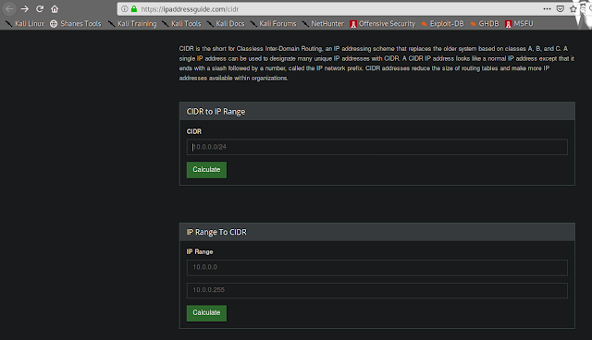Click Calculate under IP Range To CIDR
The image size is (592, 340).
[206, 313]
